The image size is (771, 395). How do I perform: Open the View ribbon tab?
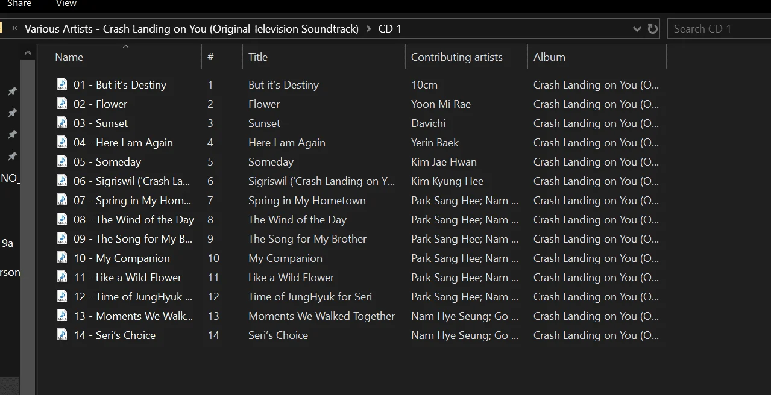[66, 4]
